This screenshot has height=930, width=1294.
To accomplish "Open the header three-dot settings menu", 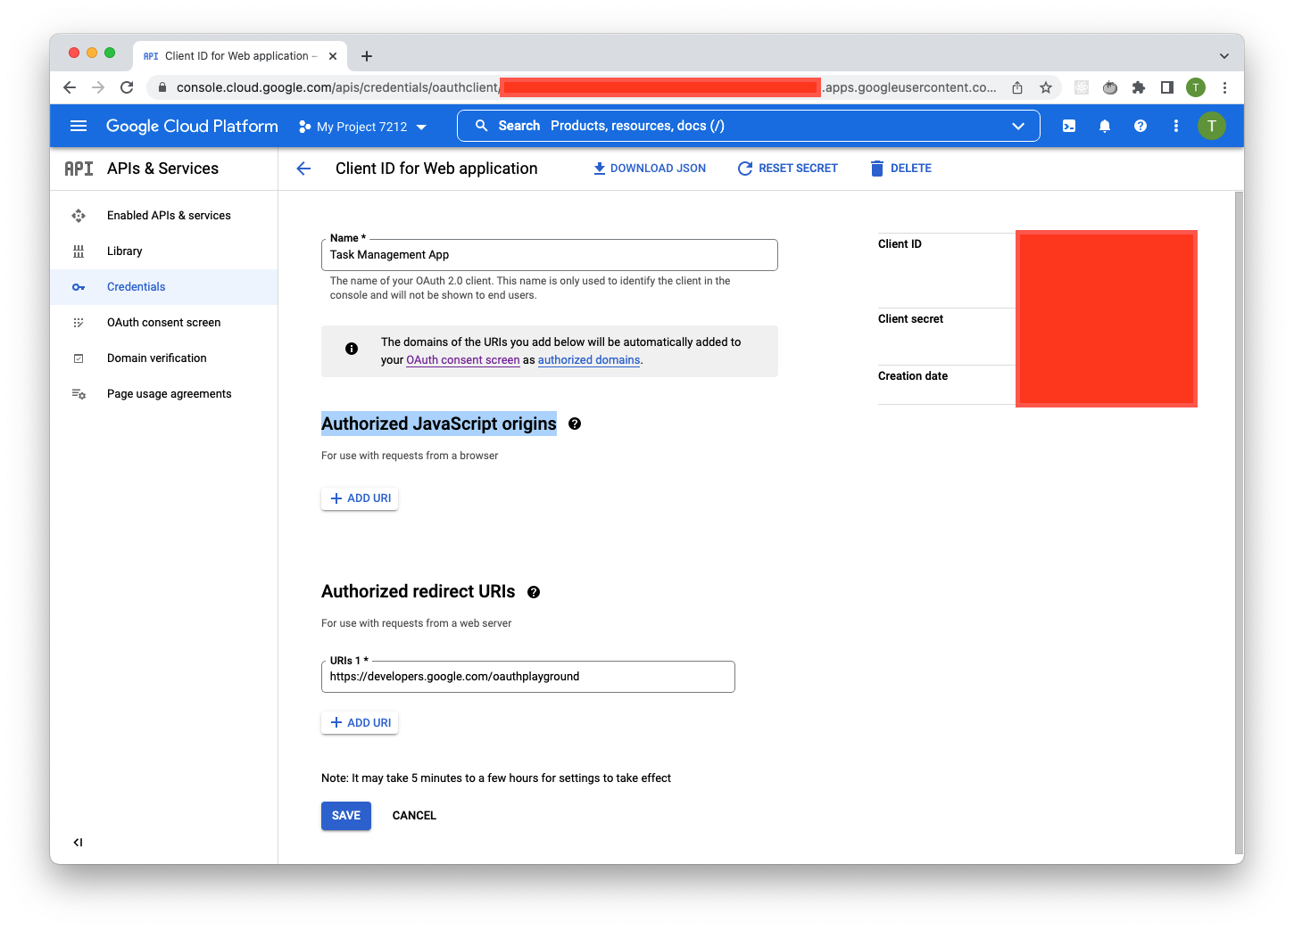I will coord(1176,126).
